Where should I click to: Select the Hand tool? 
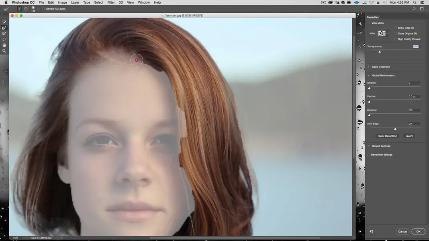tap(4, 45)
